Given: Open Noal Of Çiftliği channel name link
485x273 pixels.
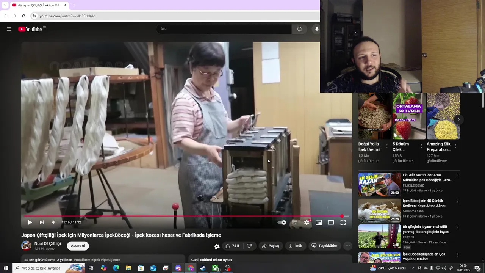Looking at the screenshot, I should 47,243.
